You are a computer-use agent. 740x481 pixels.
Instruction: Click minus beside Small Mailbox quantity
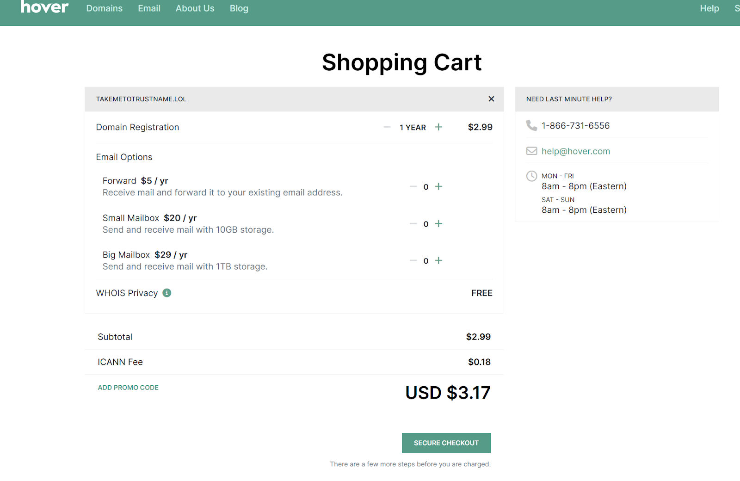click(413, 224)
